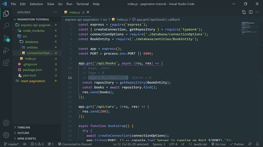This screenshot has width=263, height=147.
Task: Click the EXPLORER panel title
Action: [24, 12]
